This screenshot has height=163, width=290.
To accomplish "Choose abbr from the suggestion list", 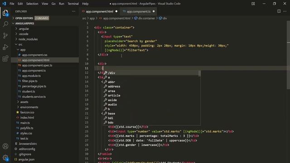I will tap(151, 82).
